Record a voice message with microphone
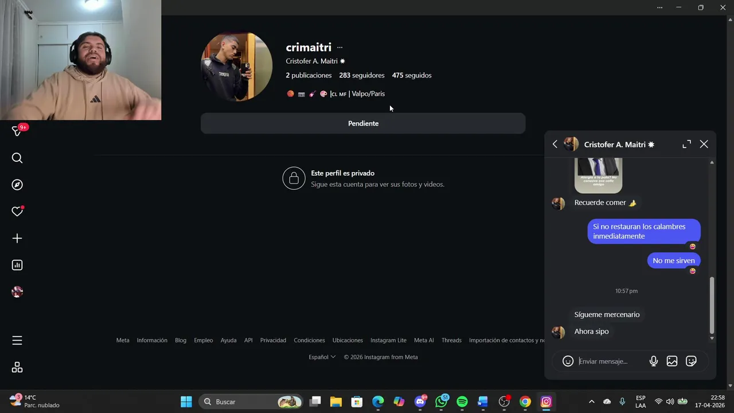This screenshot has width=734, height=413. coord(653,361)
